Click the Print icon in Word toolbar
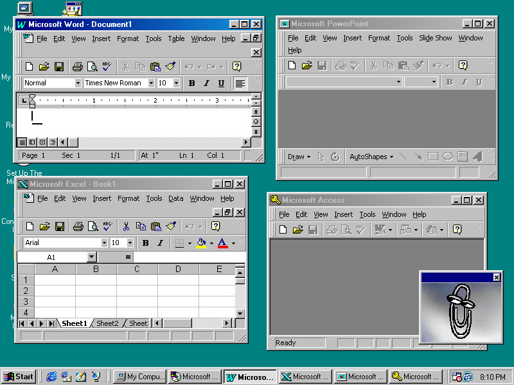 pyautogui.click(x=77, y=67)
